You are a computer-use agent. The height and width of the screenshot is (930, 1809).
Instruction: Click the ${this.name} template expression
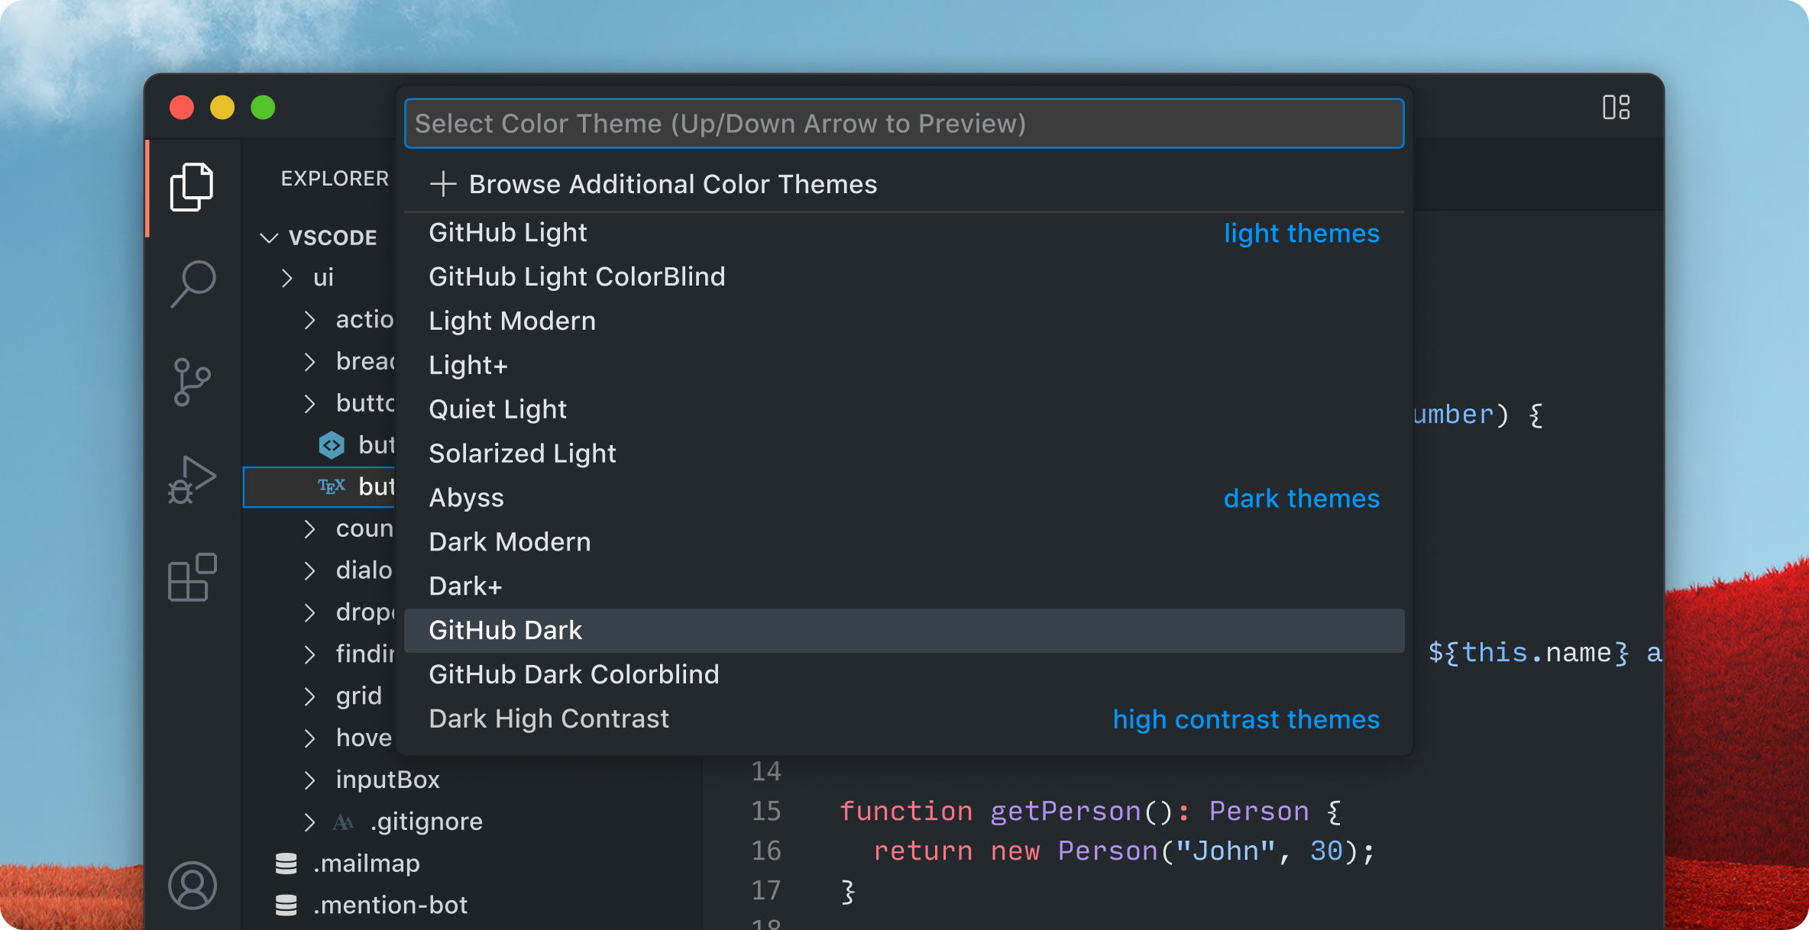coord(1529,654)
